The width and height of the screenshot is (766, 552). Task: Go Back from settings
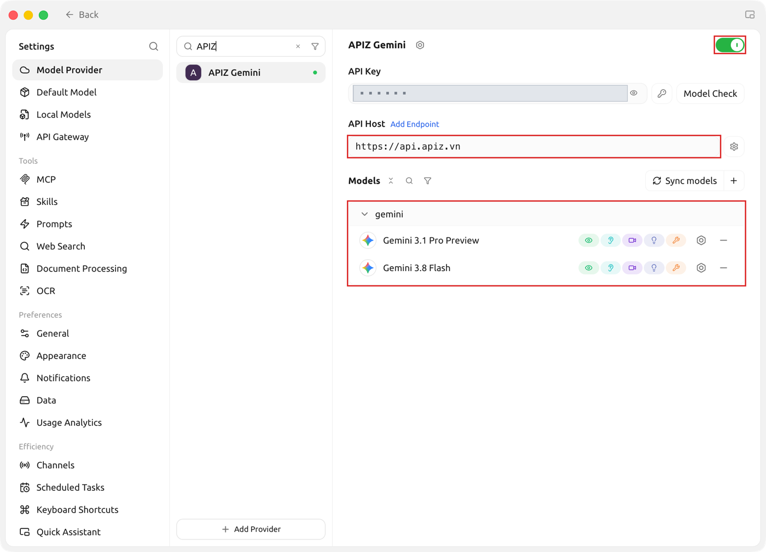[82, 15]
